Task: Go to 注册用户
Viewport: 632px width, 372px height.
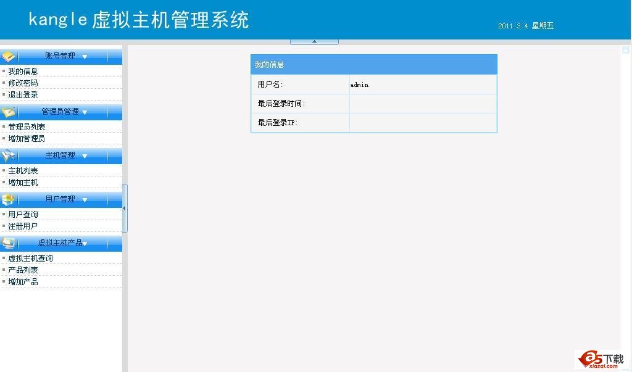Action: (x=23, y=226)
